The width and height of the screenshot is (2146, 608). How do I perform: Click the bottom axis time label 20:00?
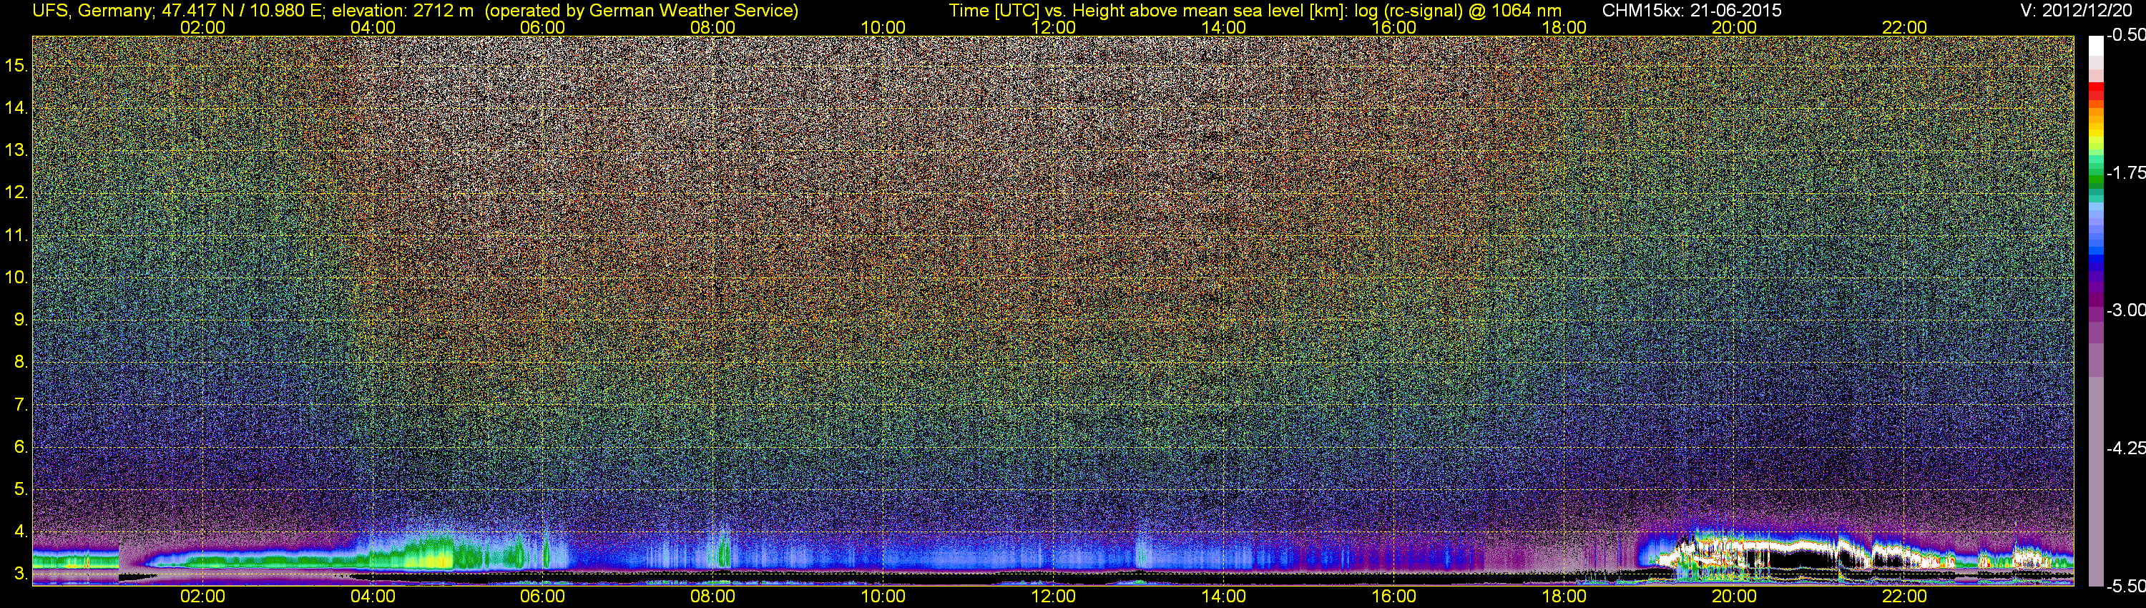pos(1735,597)
